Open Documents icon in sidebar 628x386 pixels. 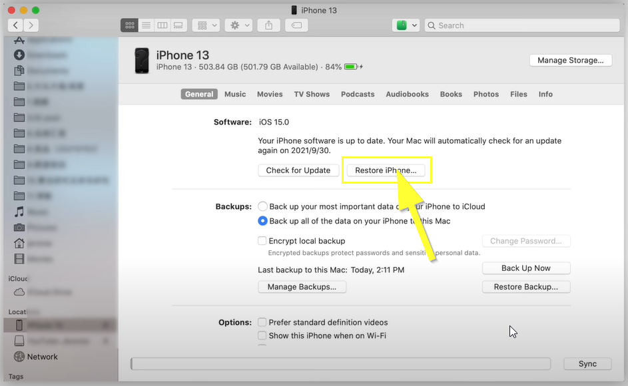tap(19, 71)
